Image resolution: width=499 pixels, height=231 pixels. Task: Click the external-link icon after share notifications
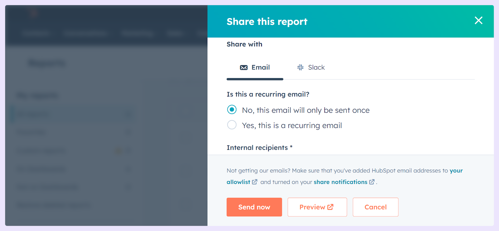(x=372, y=182)
